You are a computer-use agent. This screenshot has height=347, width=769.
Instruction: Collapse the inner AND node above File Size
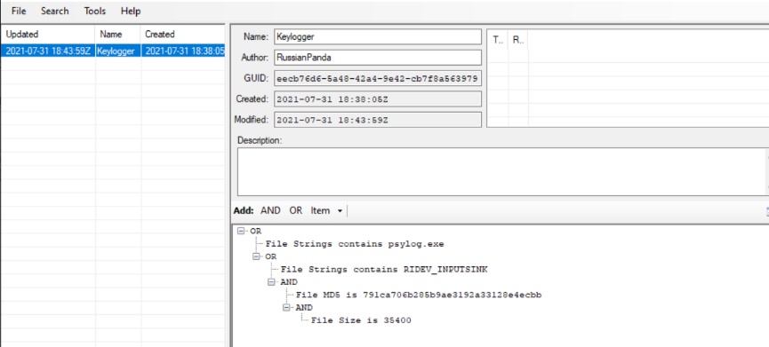pos(286,307)
